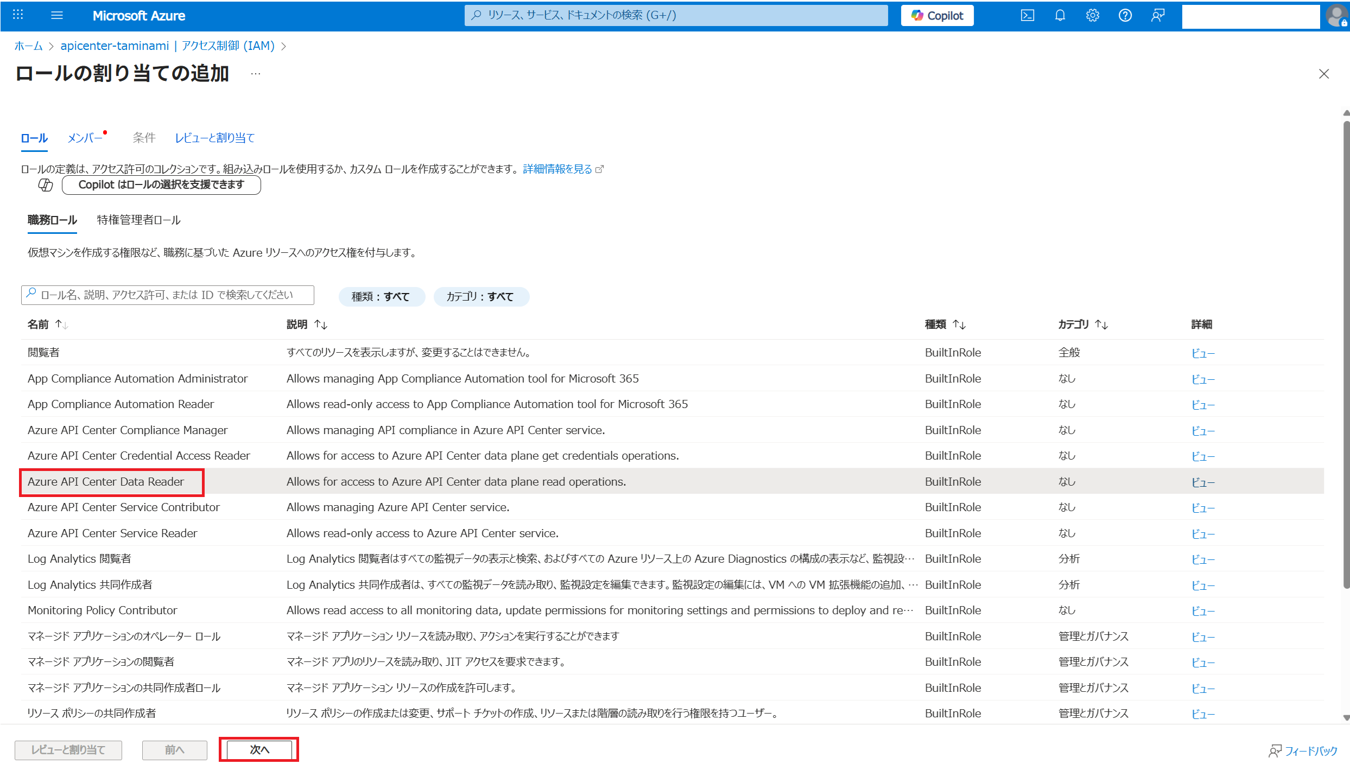This screenshot has height=764, width=1350.
Task: Open portal settings gear
Action: (x=1092, y=15)
